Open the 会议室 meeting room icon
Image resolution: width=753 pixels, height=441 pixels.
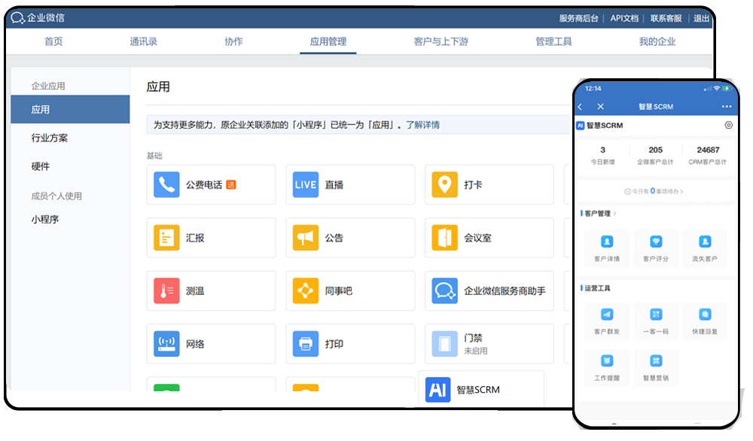445,238
